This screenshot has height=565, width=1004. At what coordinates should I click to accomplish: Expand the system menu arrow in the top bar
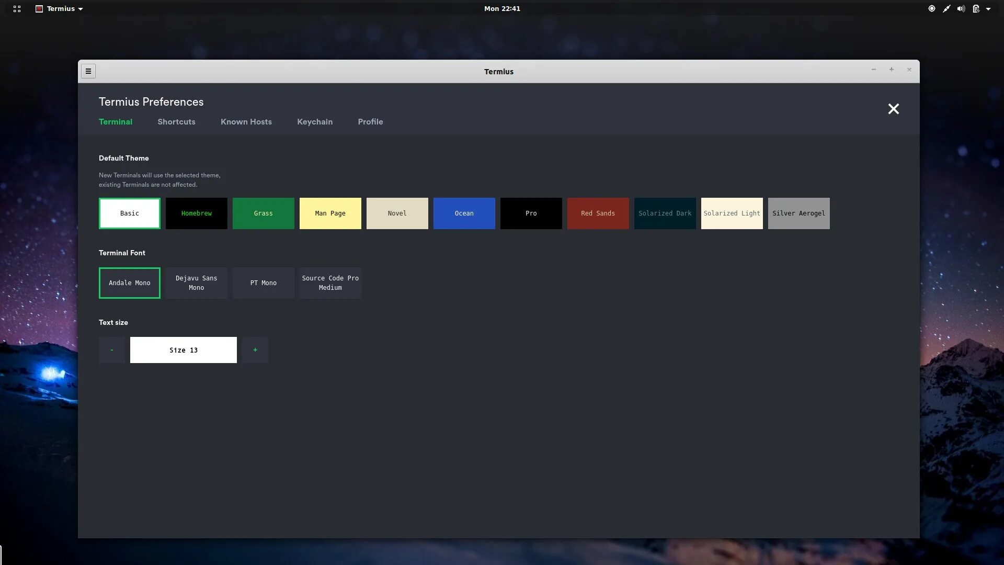[x=988, y=9]
